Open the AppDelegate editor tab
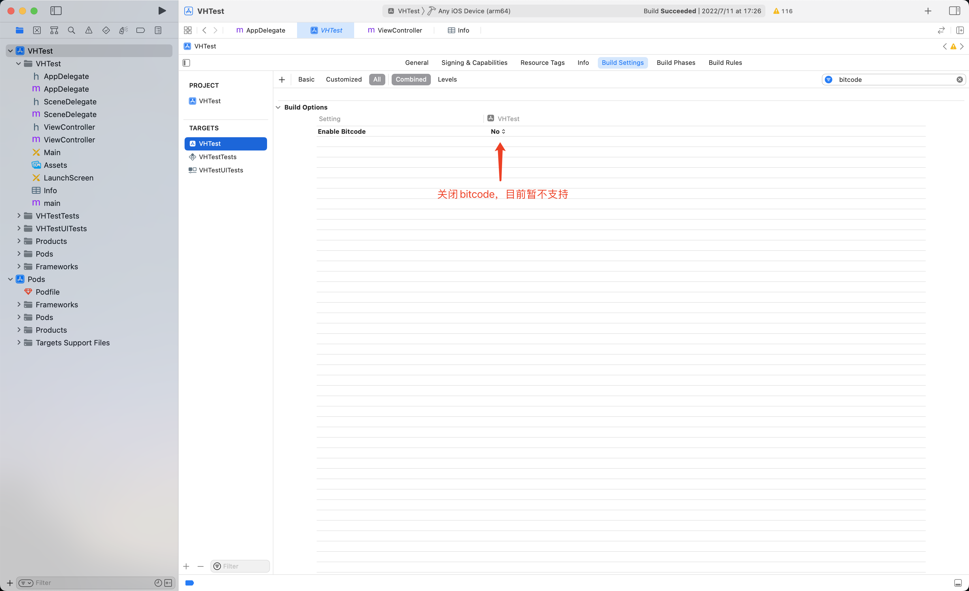Screen dimensions: 969x591 click(260, 30)
